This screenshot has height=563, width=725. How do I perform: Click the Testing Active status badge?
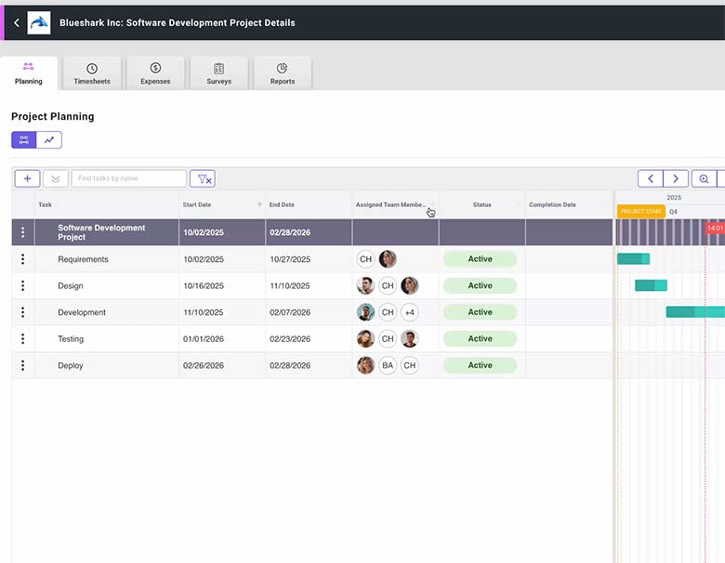click(x=480, y=339)
